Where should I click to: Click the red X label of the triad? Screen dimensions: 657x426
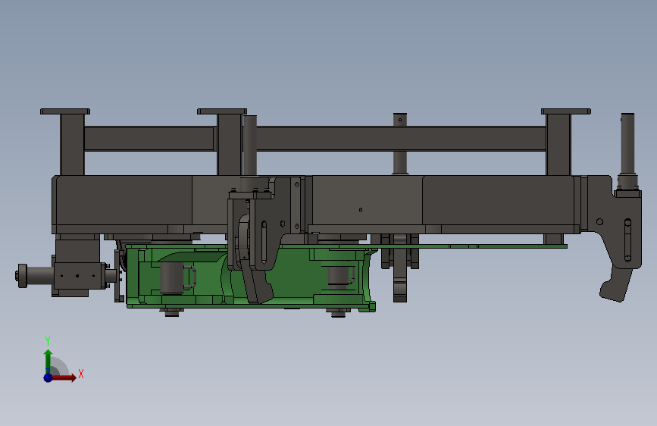click(x=81, y=374)
